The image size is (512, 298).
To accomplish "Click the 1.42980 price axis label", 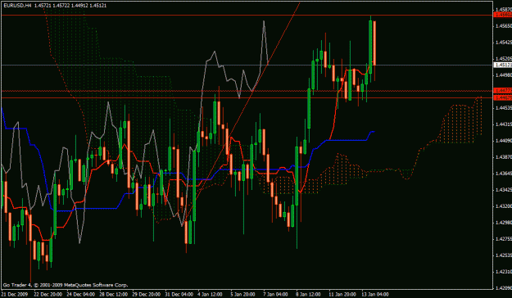I will [503, 223].
